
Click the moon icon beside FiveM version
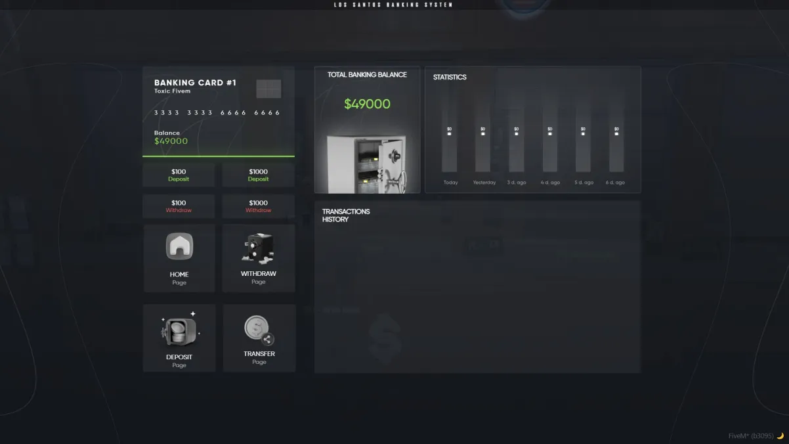pyautogui.click(x=780, y=436)
